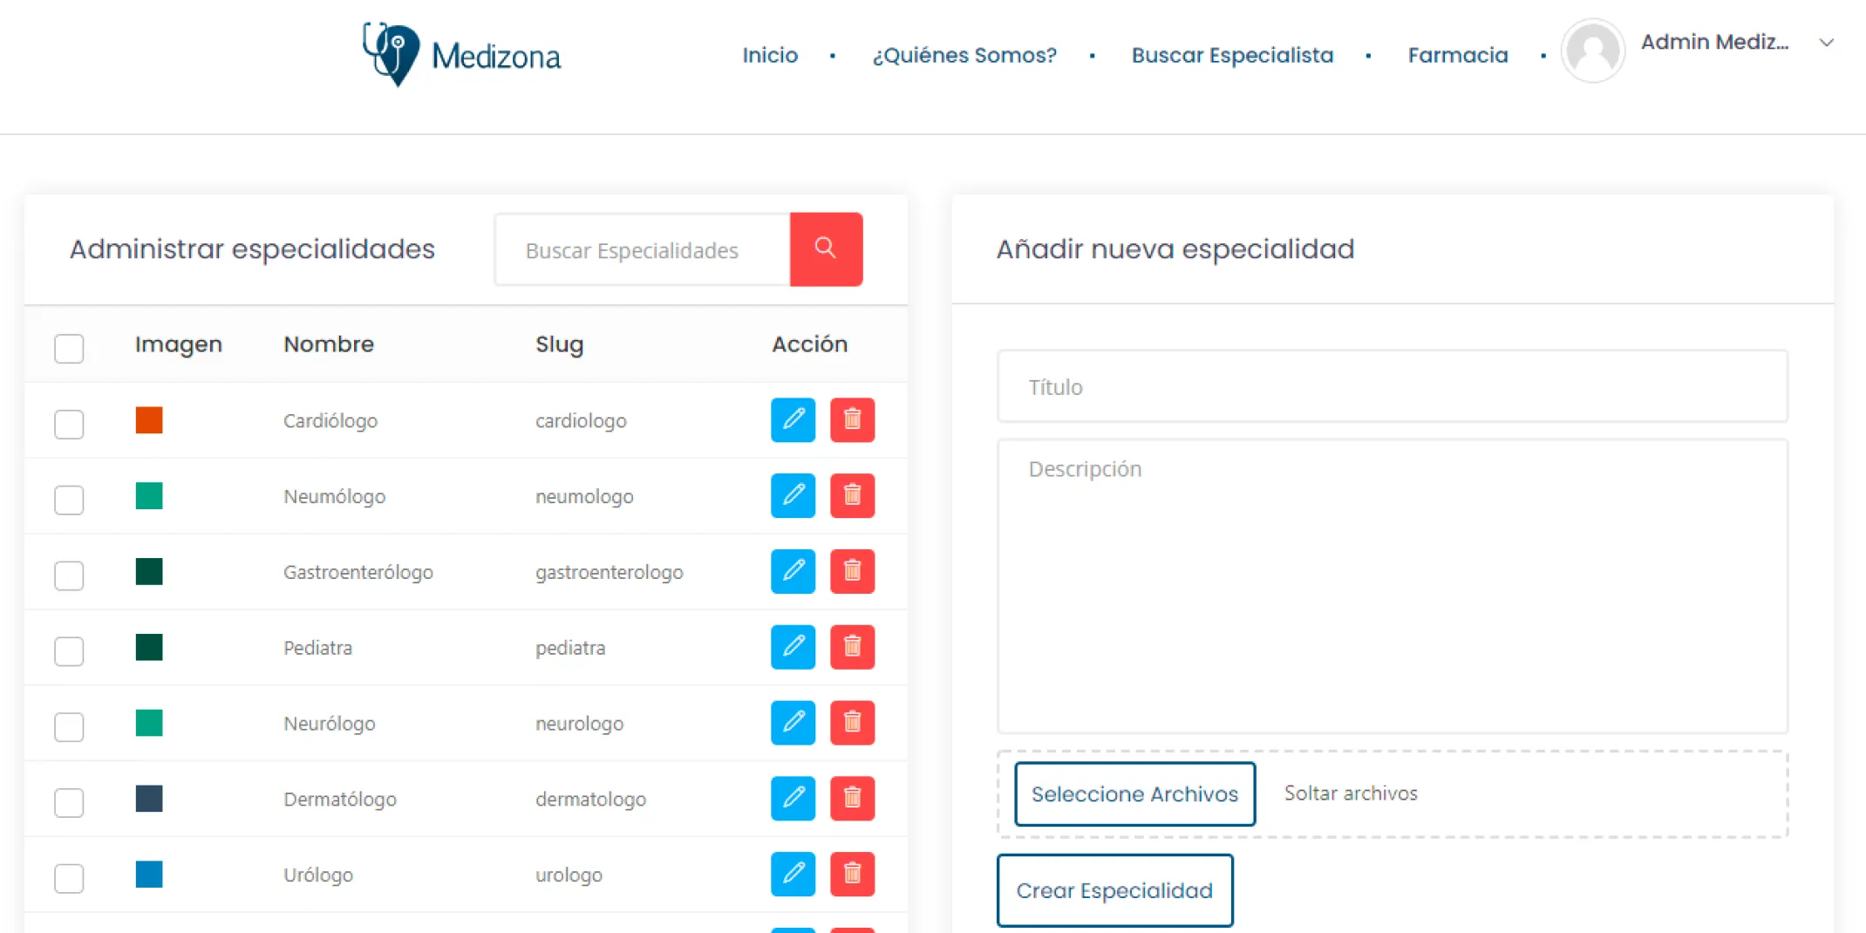Image resolution: width=1866 pixels, height=933 pixels.
Task: Check the Urólogo row checkbox
Action: pyautogui.click(x=69, y=878)
